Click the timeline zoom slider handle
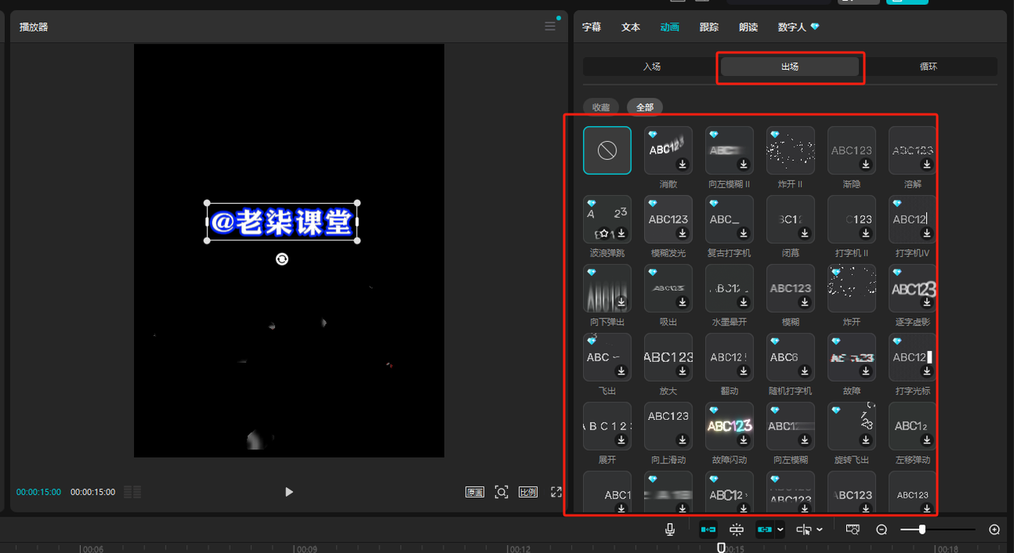1014x553 pixels. 922,529
